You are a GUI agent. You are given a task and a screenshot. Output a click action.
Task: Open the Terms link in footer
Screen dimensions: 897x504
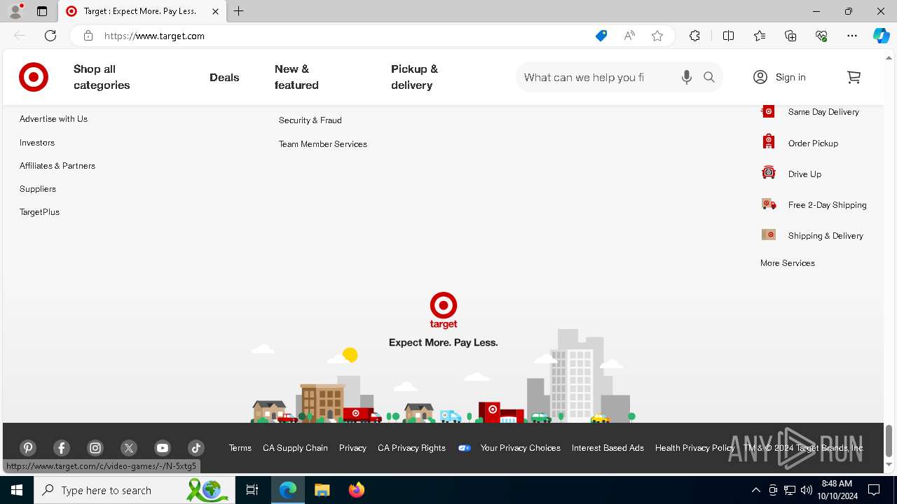coord(240,448)
